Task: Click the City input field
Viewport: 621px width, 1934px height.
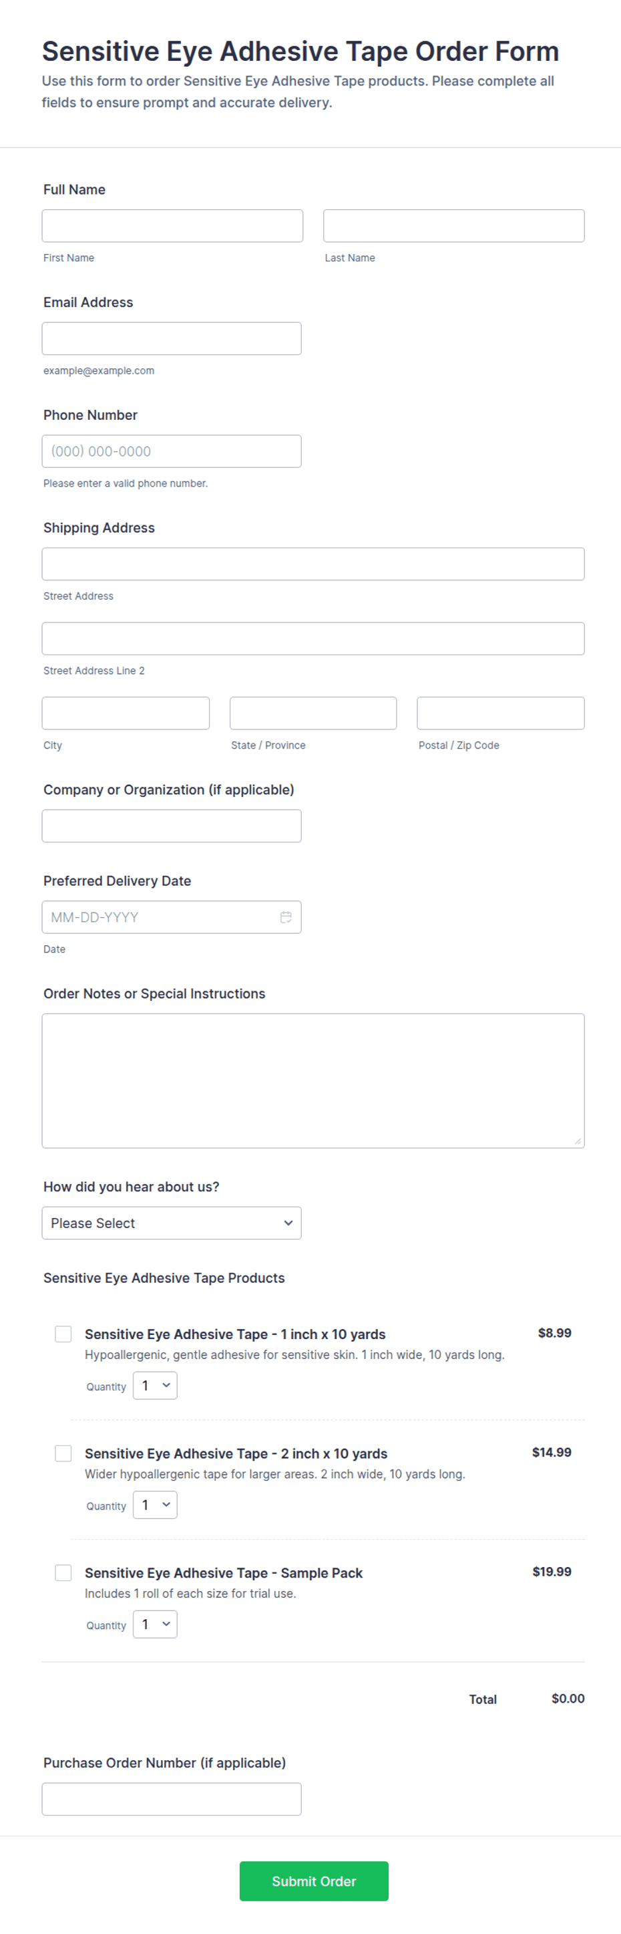Action: point(126,713)
